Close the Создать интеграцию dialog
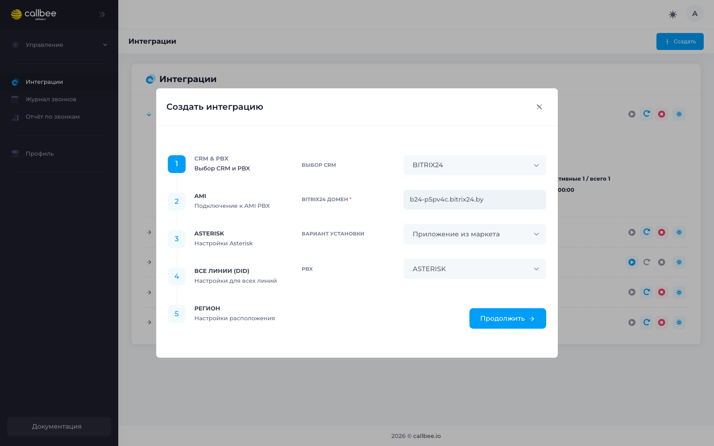Screen dimensions: 714x446 tap(539, 107)
